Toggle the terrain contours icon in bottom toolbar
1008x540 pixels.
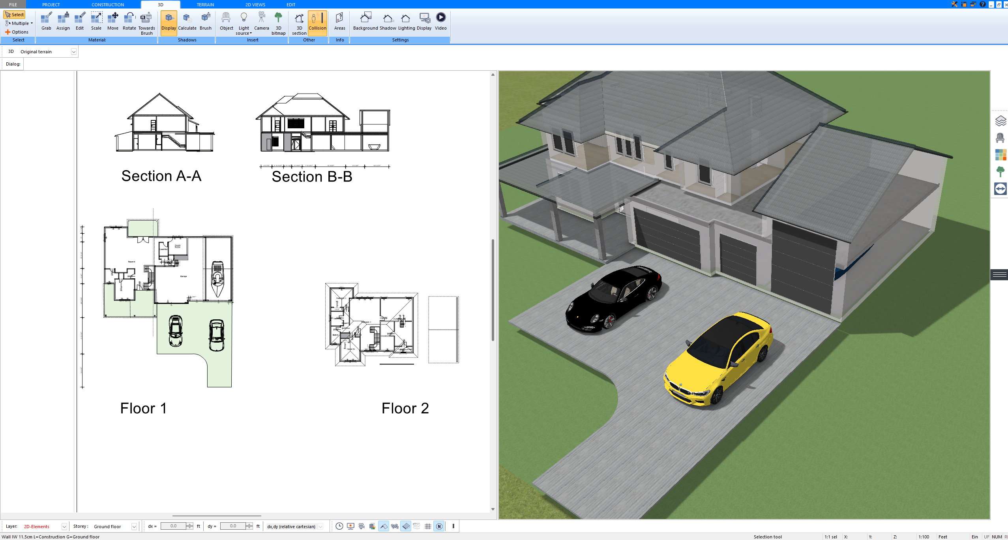pyautogui.click(x=417, y=526)
